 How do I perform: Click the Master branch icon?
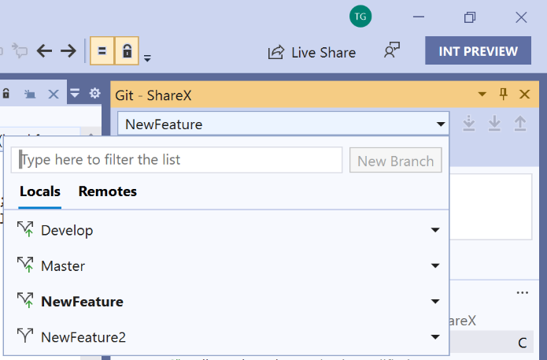25,265
